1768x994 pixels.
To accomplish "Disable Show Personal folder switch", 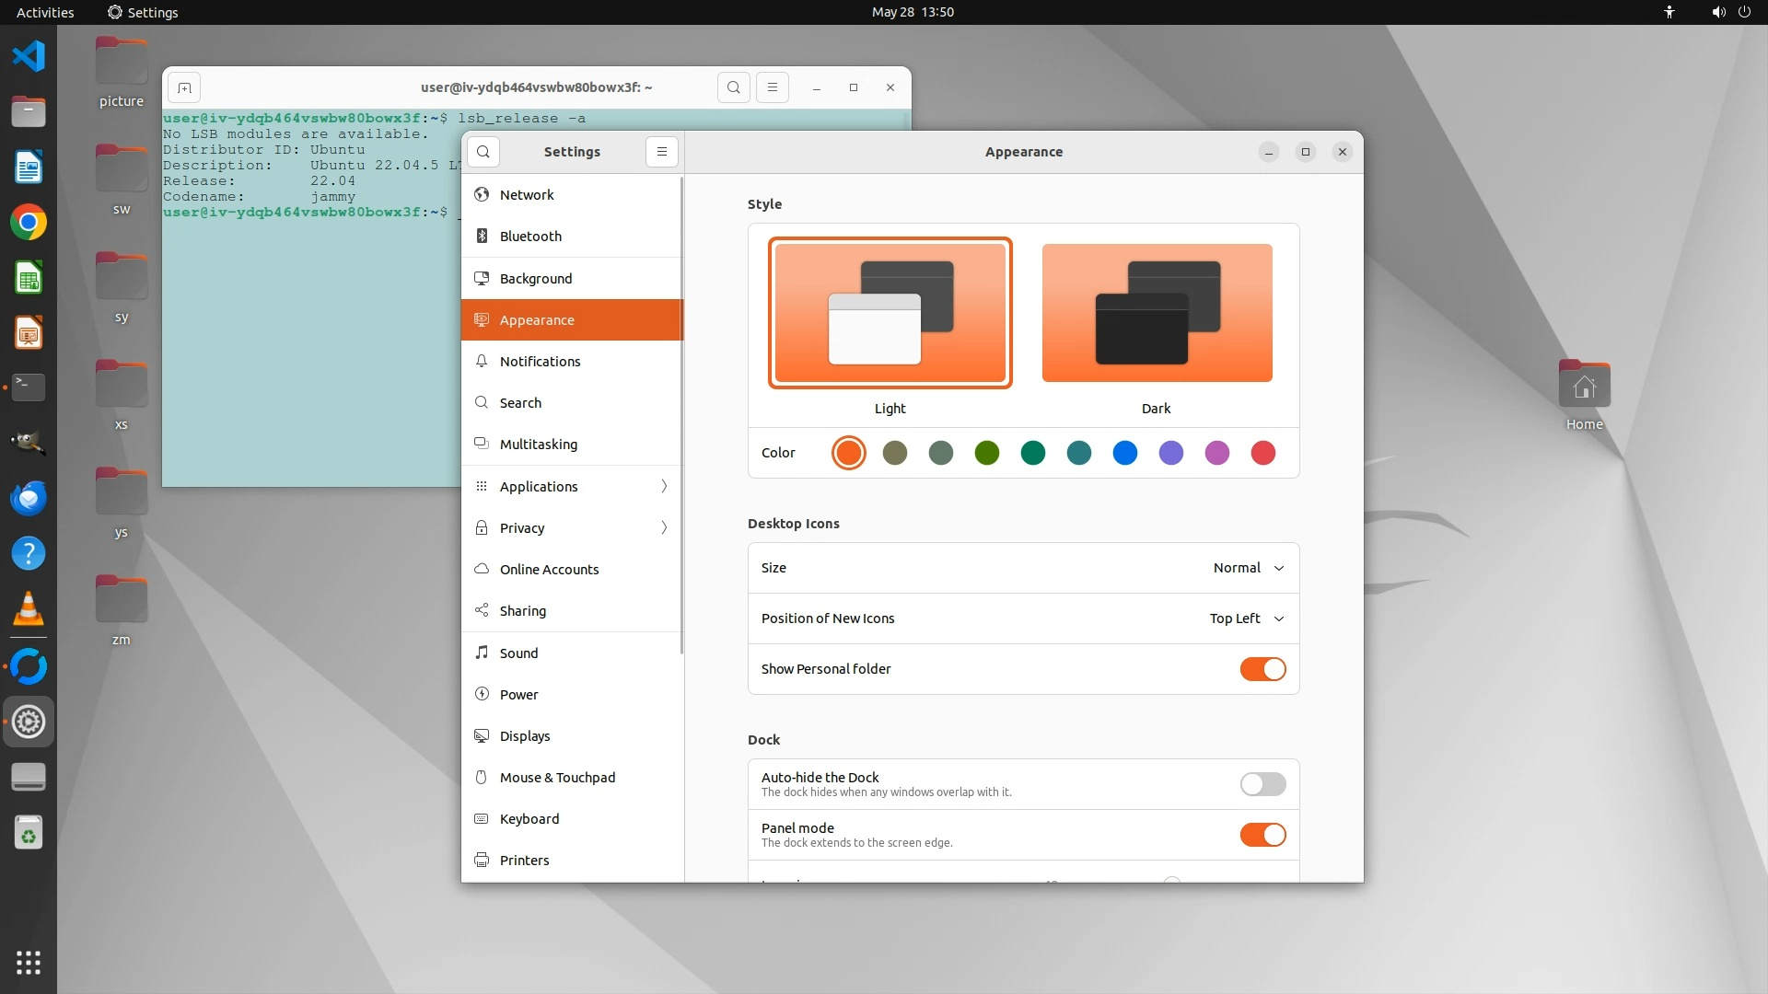I will [x=1262, y=669].
